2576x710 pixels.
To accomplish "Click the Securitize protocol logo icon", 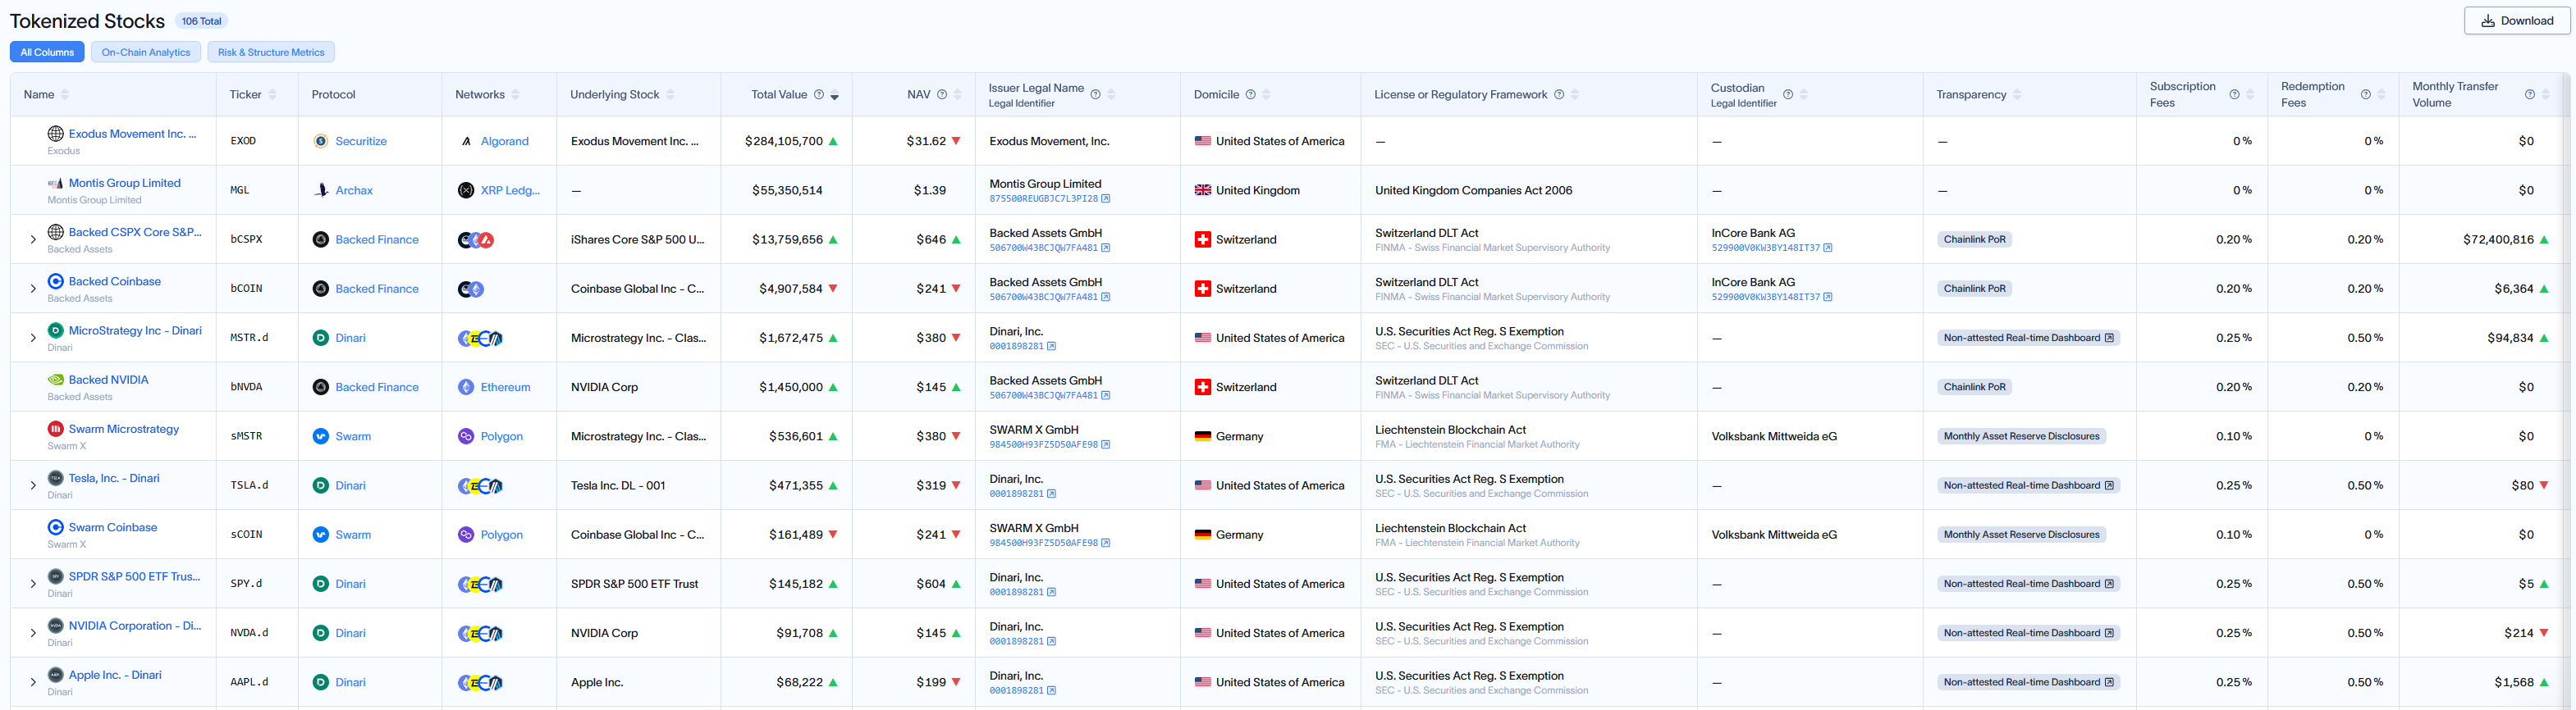I will [321, 141].
